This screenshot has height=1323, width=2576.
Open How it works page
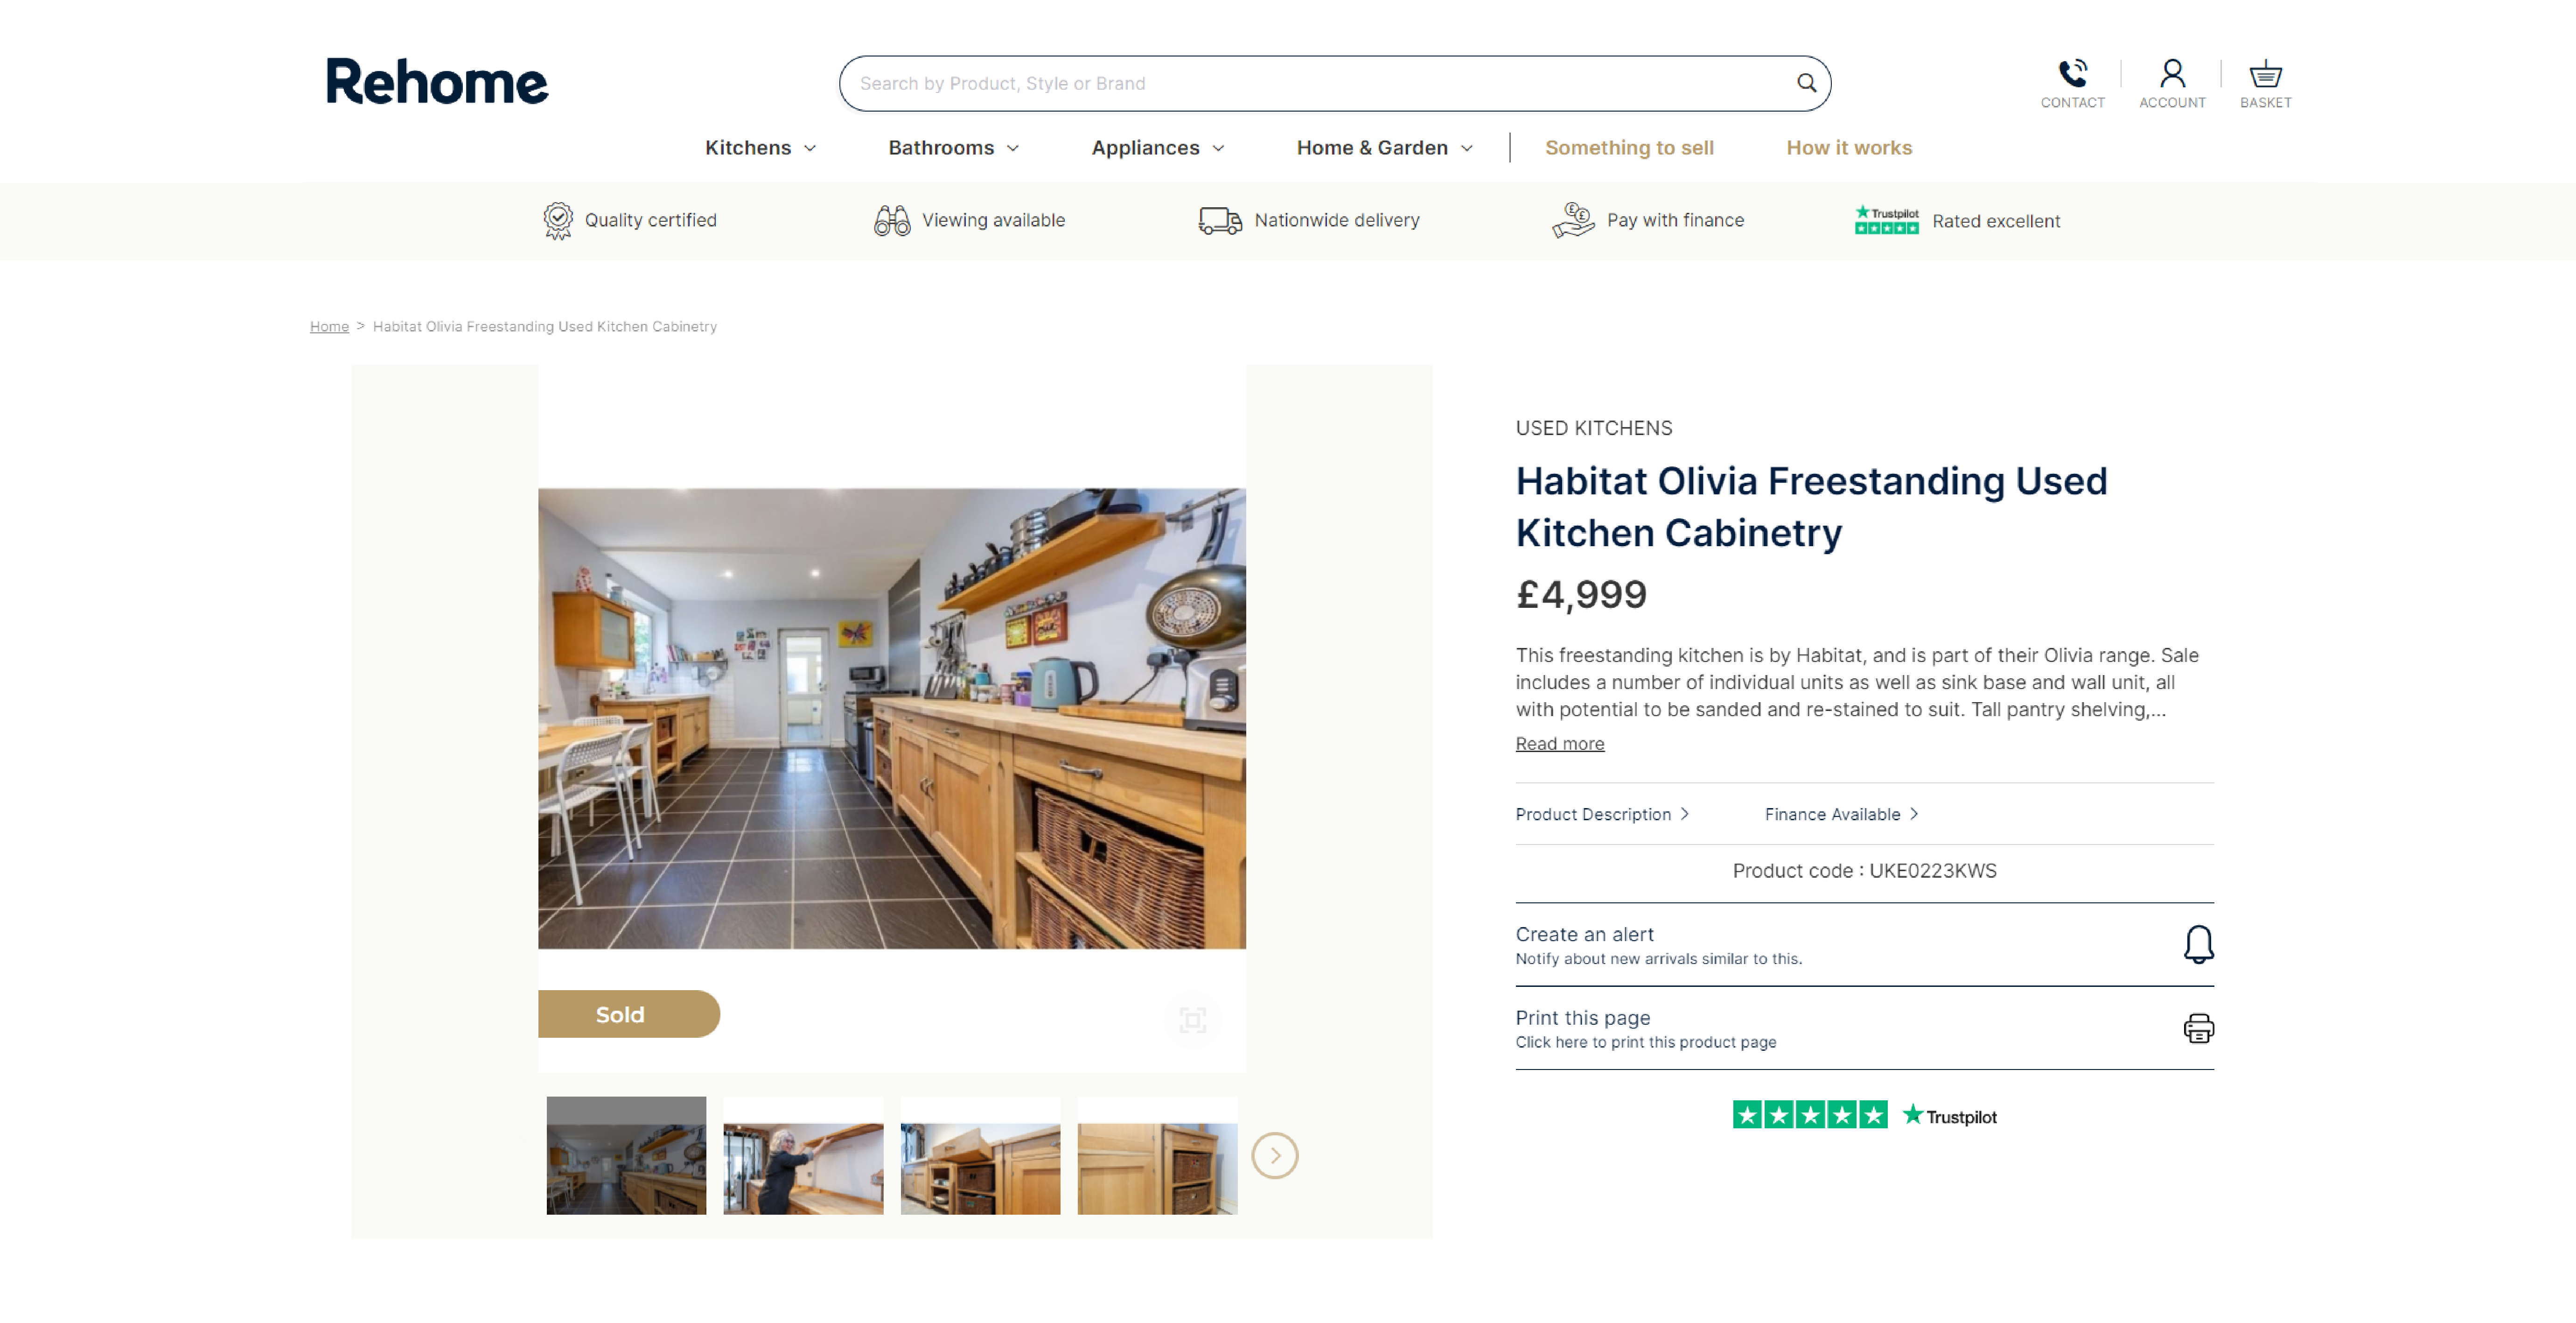pos(1849,148)
